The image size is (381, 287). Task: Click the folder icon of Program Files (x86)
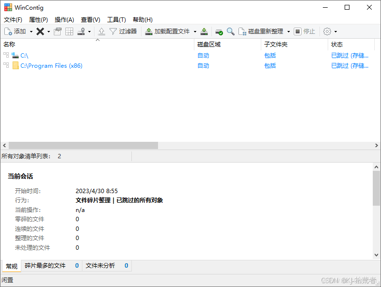(16, 65)
